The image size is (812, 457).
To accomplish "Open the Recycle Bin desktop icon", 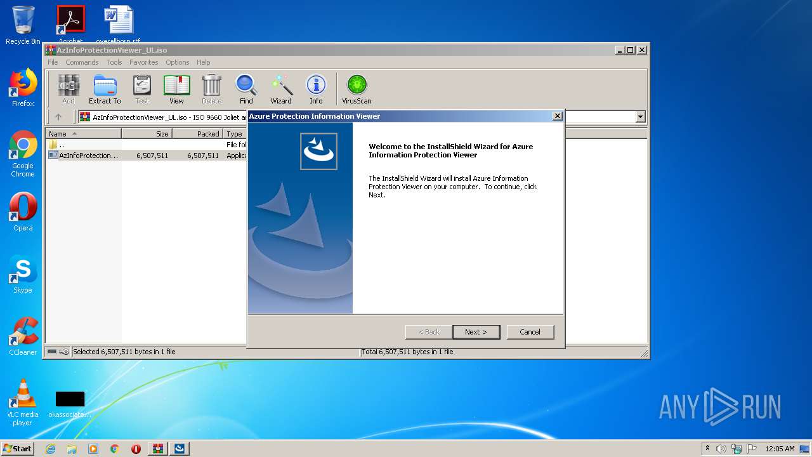I will coord(23,25).
